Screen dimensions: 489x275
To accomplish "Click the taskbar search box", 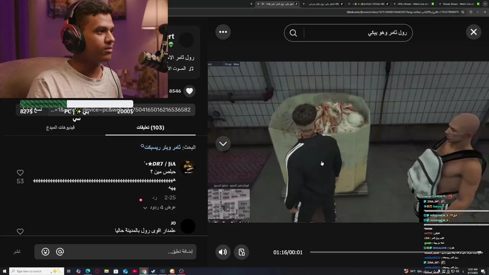I will pyautogui.click(x=36, y=271).
